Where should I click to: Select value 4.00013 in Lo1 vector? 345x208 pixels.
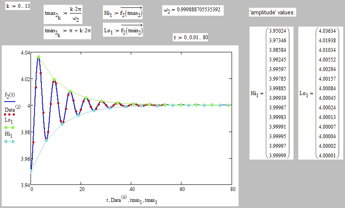(328, 117)
